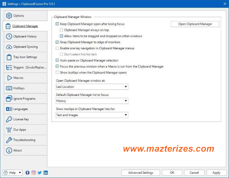229x178 pixels.
Task: Click the Advanced Settings button
Action: [140, 173]
